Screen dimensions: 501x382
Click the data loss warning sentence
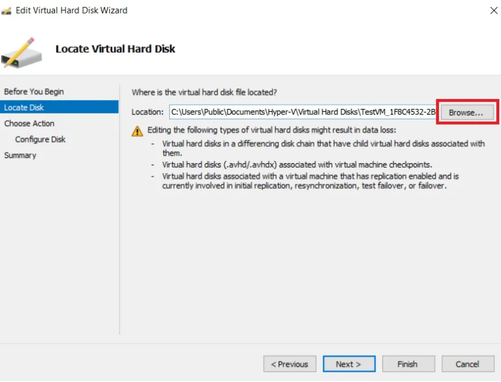coord(272,130)
